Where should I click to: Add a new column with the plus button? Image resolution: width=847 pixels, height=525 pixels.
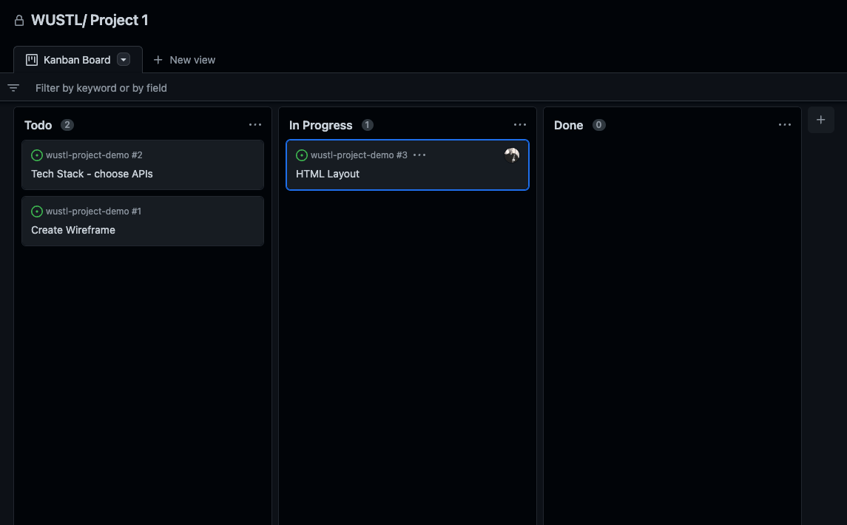tap(820, 120)
